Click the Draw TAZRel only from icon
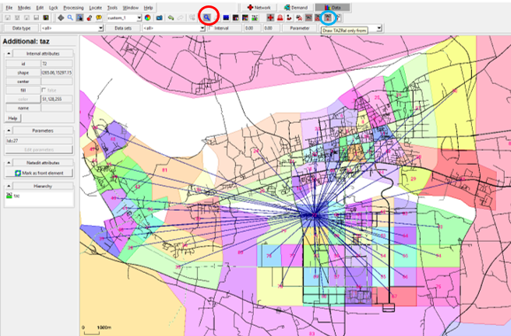The height and width of the screenshot is (336, 511). point(329,16)
